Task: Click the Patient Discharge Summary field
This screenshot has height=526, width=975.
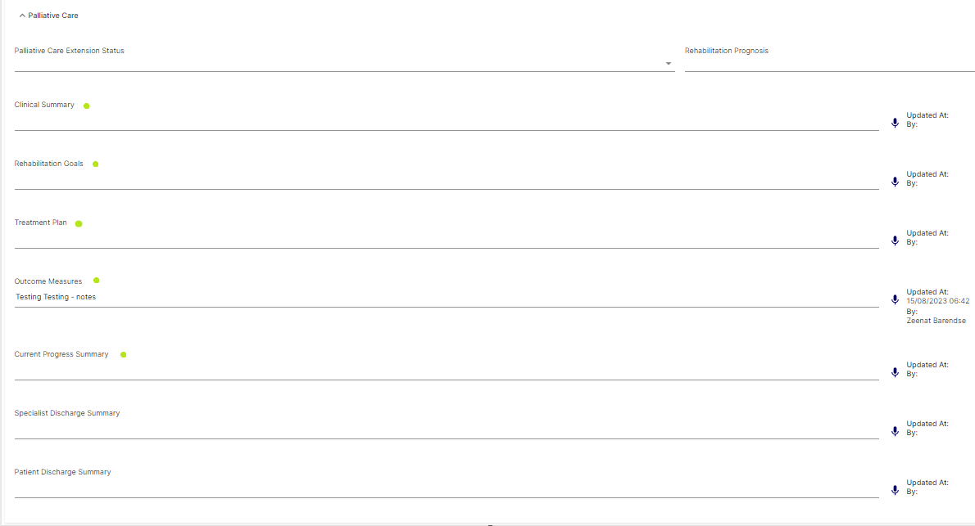Action: [x=447, y=489]
